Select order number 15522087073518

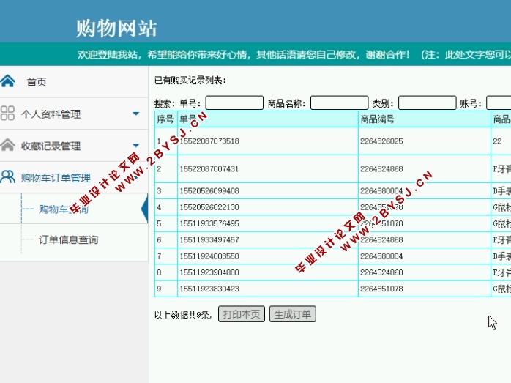[209, 141]
